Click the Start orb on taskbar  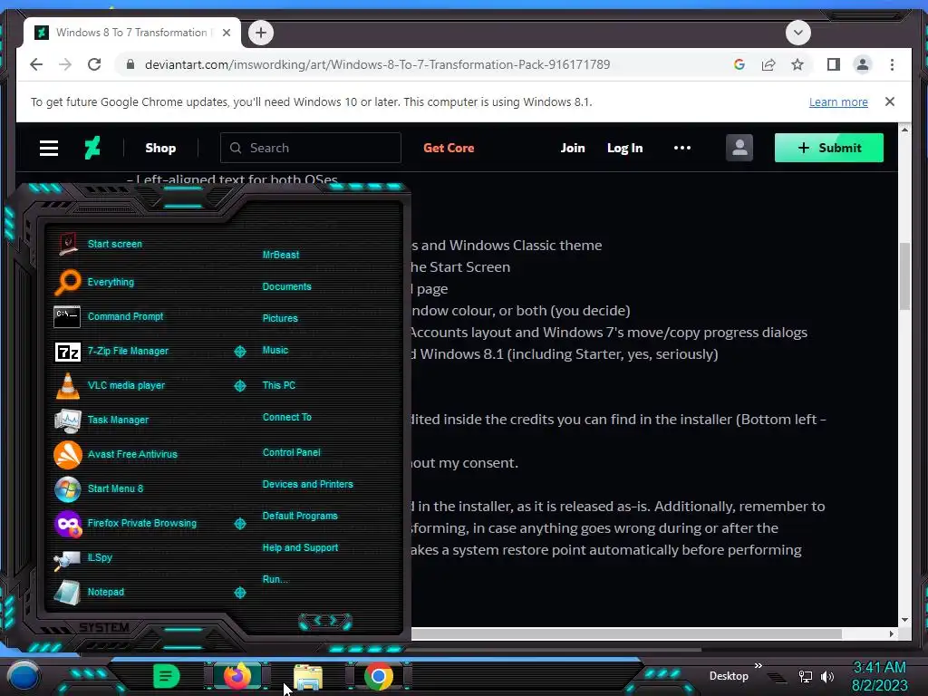pos(23,676)
